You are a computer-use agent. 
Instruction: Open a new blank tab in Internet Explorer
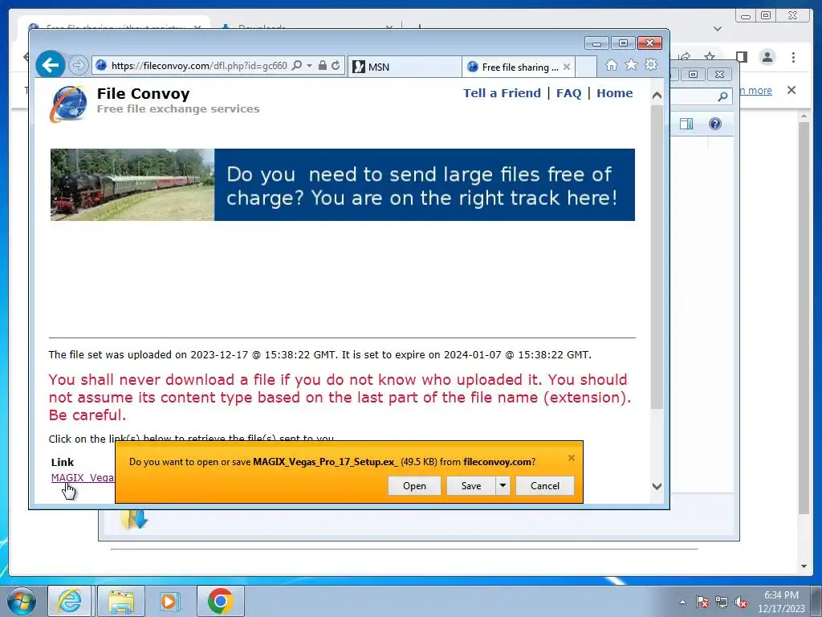pyautogui.click(x=586, y=67)
